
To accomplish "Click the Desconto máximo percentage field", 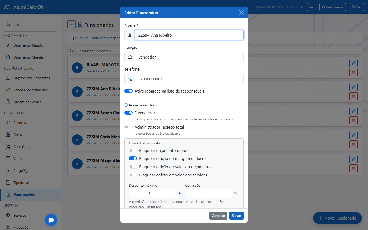I will [152, 193].
